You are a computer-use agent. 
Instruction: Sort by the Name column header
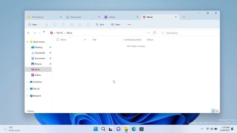pyautogui.click(x=63, y=40)
